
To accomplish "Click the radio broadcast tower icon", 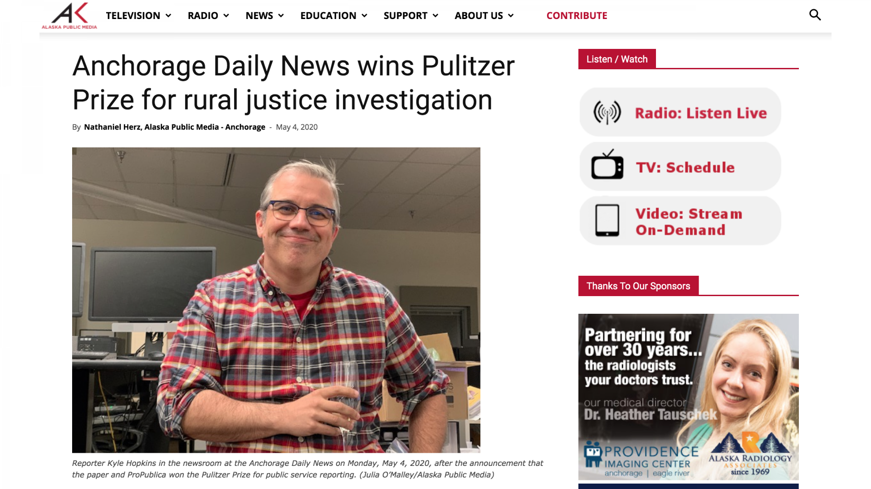I will (607, 112).
